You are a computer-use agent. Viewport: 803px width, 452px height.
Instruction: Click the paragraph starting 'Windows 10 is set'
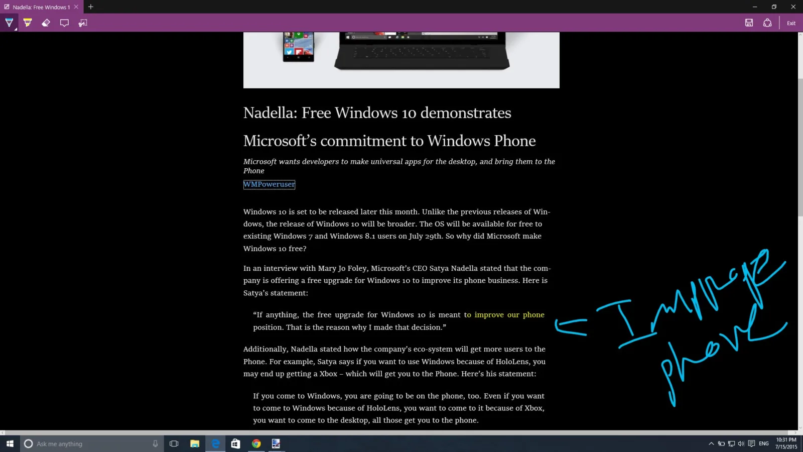(396, 230)
